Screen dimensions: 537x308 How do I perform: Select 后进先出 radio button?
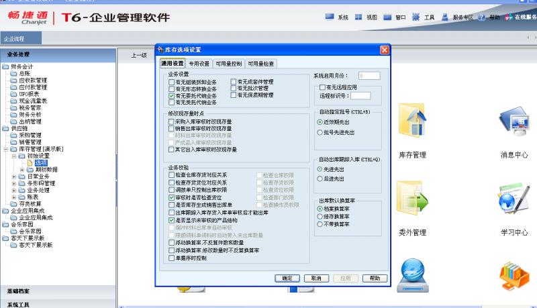pyautogui.click(x=320, y=178)
